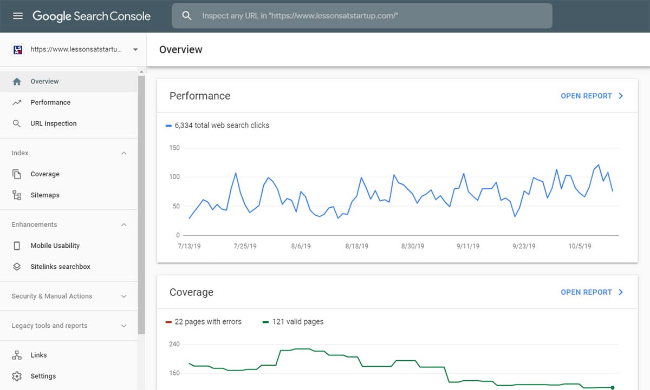Click the Sitemaps tree icon
This screenshot has width=650, height=390.
tap(17, 195)
